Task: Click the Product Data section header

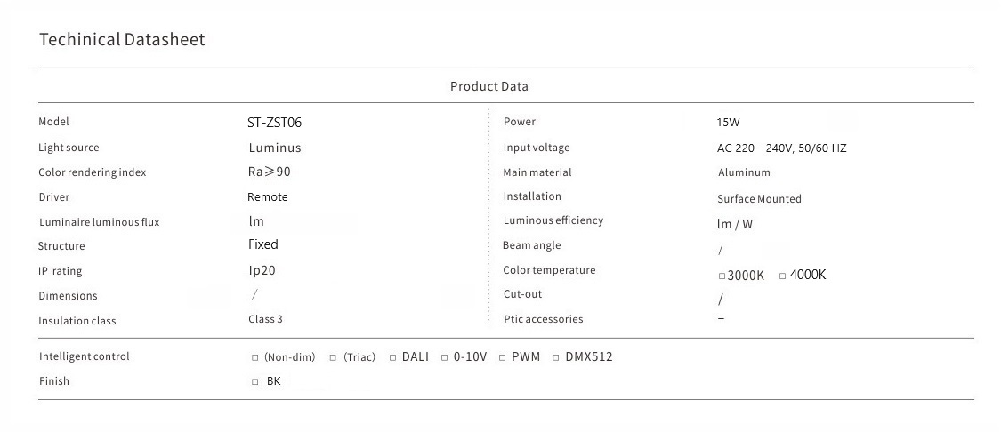Action: click(x=488, y=86)
